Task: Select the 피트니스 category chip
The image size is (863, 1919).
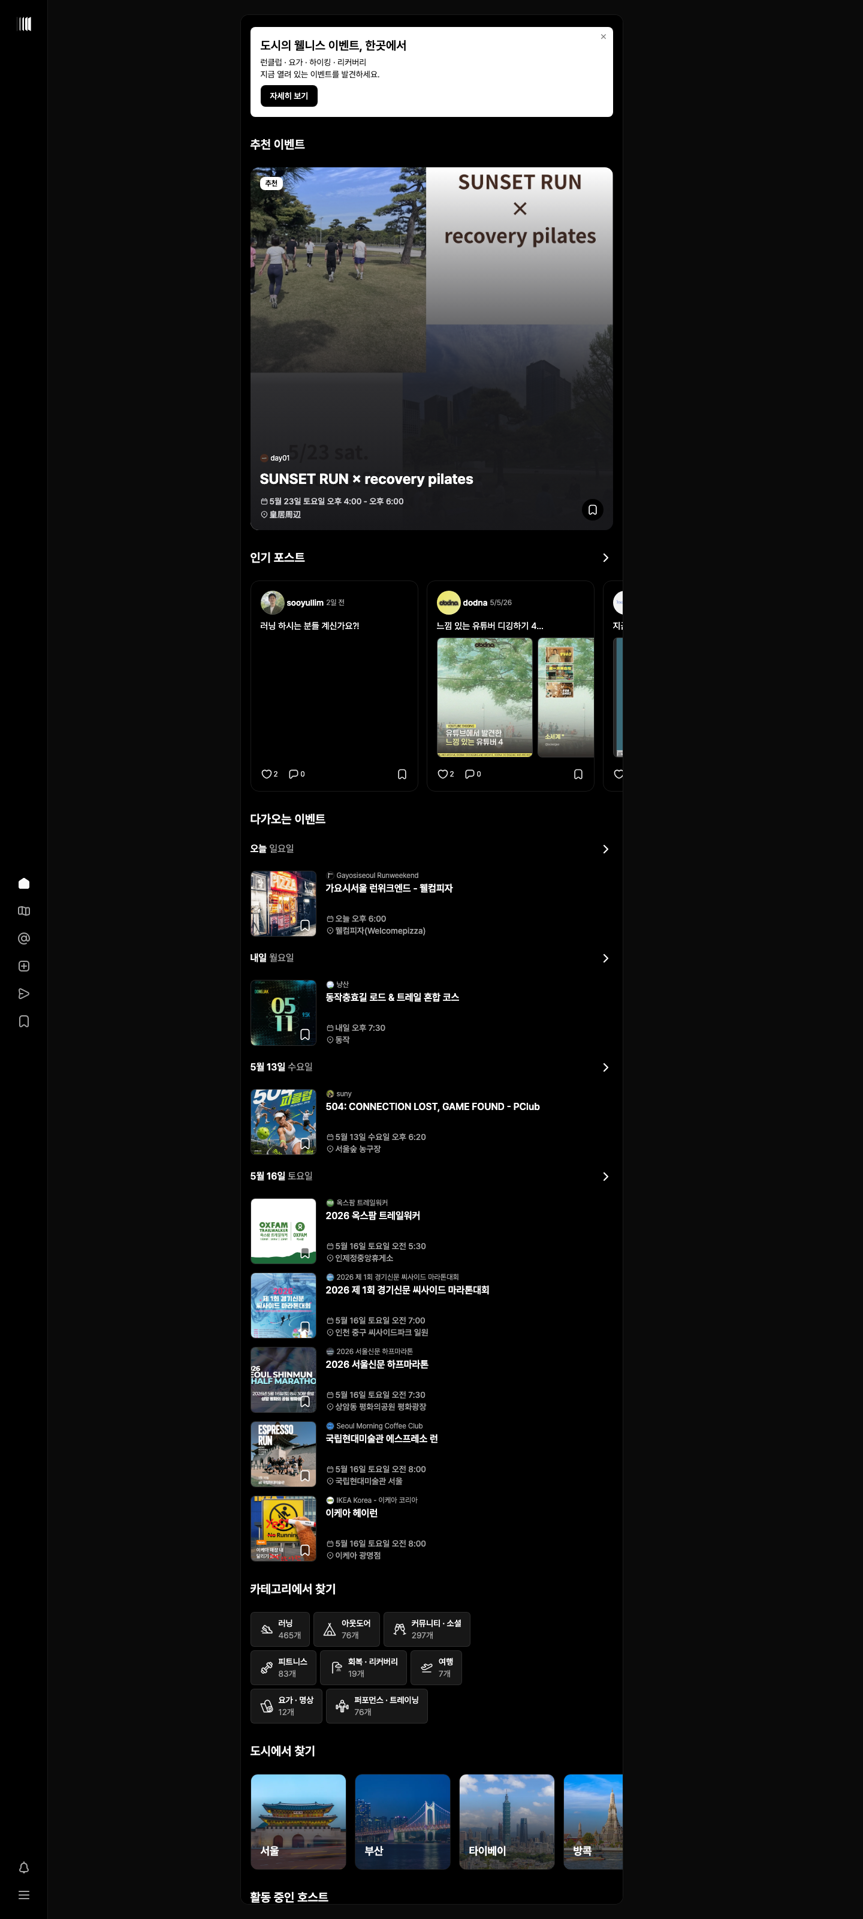Action: coord(283,1667)
